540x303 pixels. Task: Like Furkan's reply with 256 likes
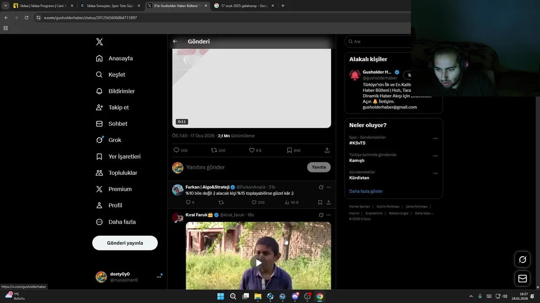[x=258, y=202]
